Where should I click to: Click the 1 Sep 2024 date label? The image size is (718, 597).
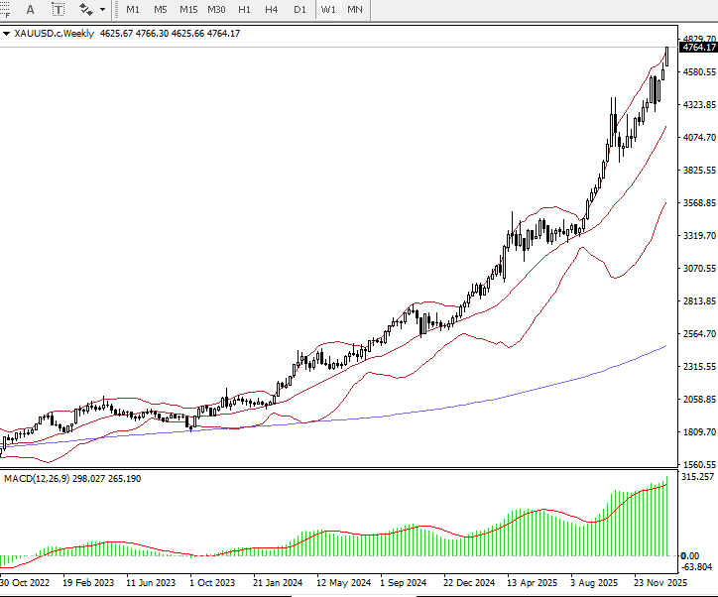click(x=403, y=583)
